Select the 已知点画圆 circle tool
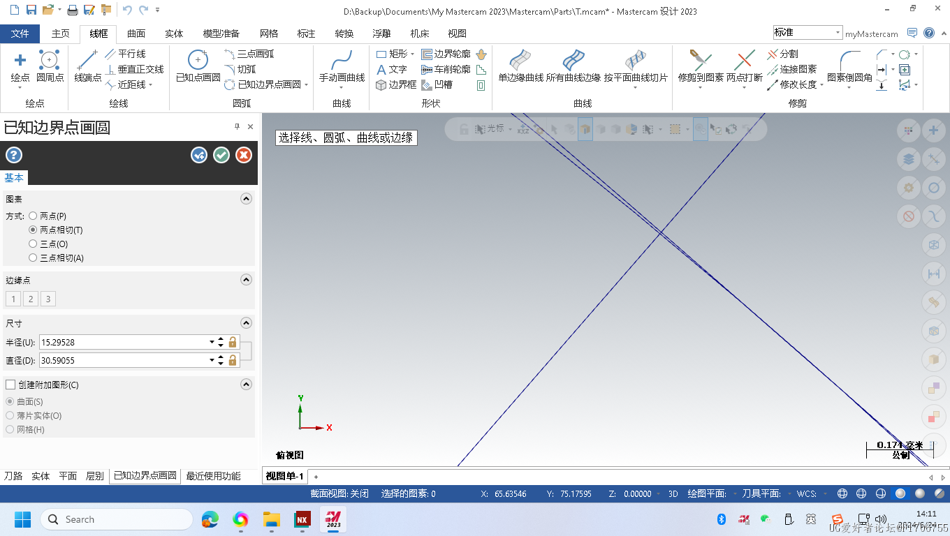The width and height of the screenshot is (950, 536). click(198, 67)
